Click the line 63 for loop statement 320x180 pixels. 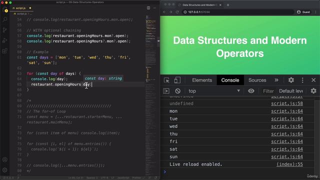pos(53,73)
